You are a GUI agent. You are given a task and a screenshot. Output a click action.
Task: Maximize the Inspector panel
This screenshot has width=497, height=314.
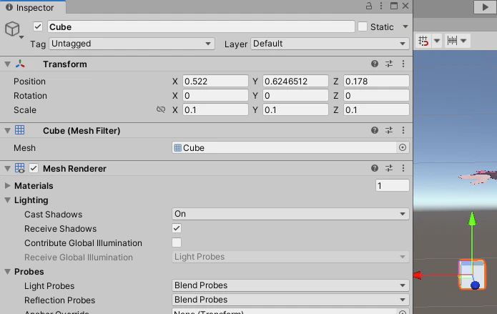tap(394, 6)
